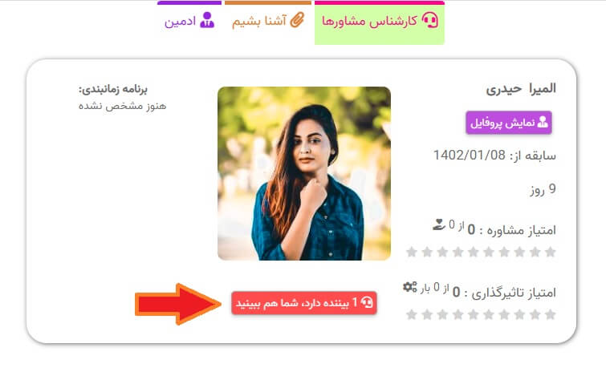Image resolution: width=606 pixels, height=372 pixels.
Task: Select rightmost star of impact rating
Action: 551,314
